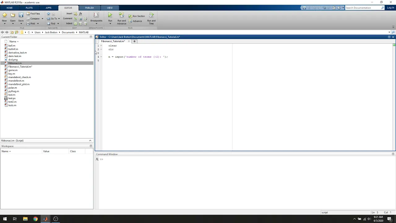This screenshot has width=396, height=223.
Task: Click the Log In button
Action: click(x=390, y=8)
